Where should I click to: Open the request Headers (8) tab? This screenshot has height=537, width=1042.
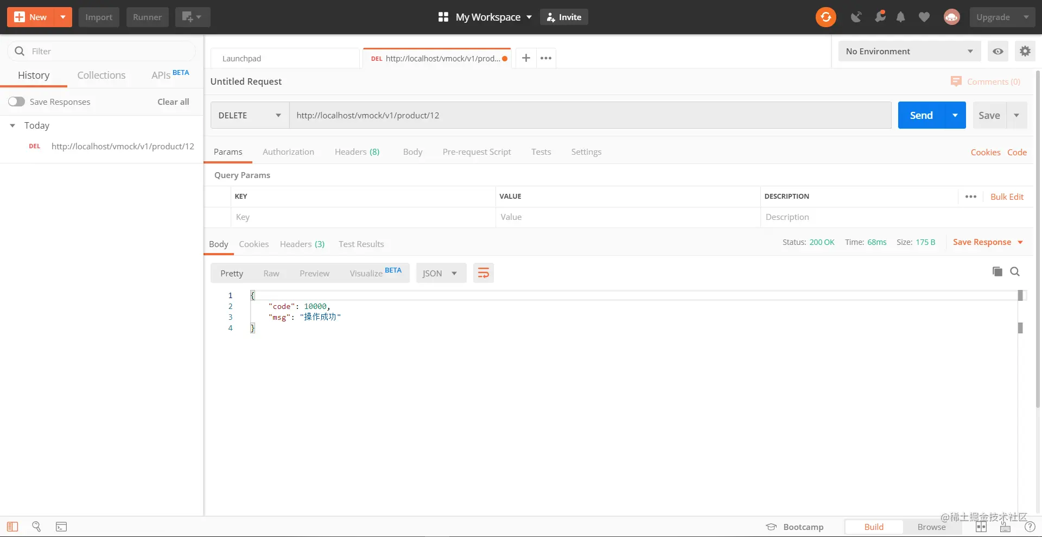point(357,152)
